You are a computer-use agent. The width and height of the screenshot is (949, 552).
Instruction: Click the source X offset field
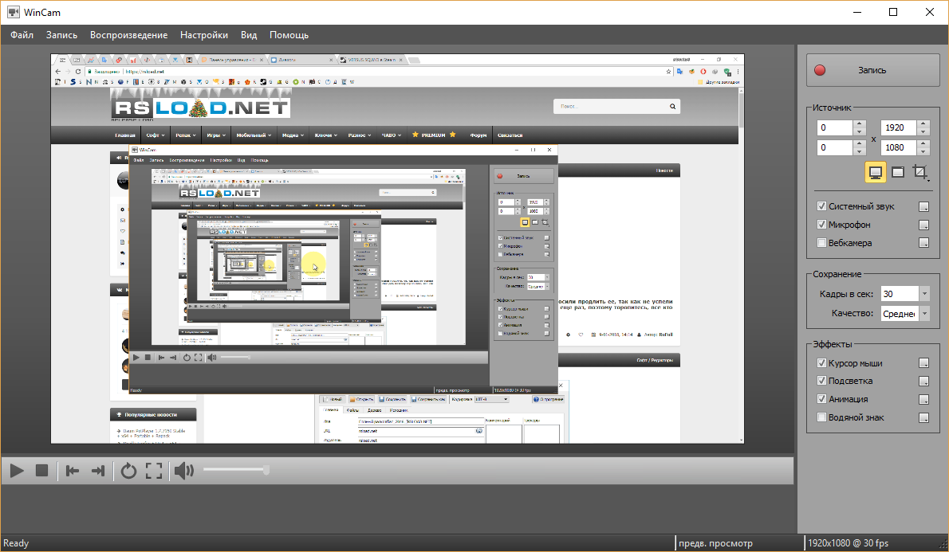835,127
